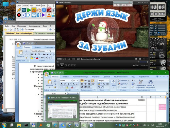This screenshot has width=170, height=128.
Task: Click the Merge and Center icon in Excel
Action: click(x=92, y=84)
